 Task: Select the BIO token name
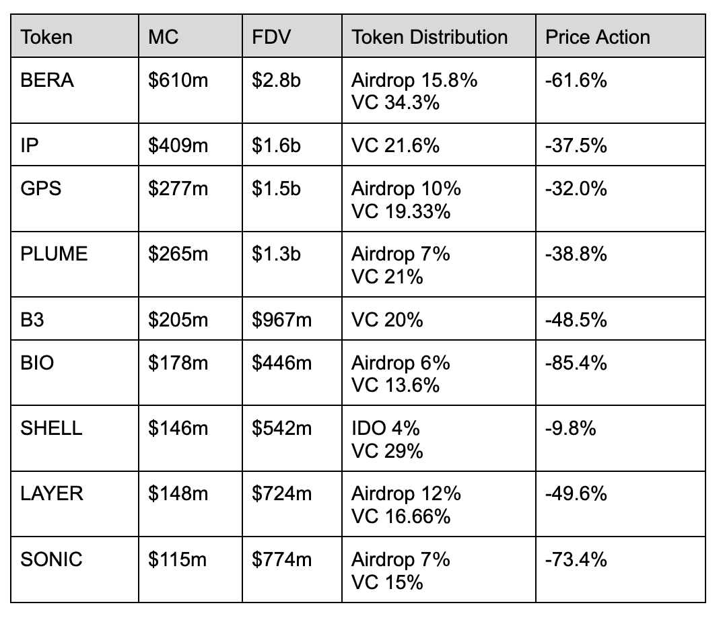(x=38, y=363)
